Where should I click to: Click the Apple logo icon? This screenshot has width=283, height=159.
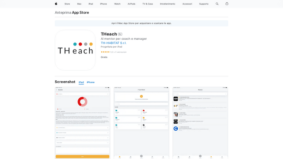(56, 4)
